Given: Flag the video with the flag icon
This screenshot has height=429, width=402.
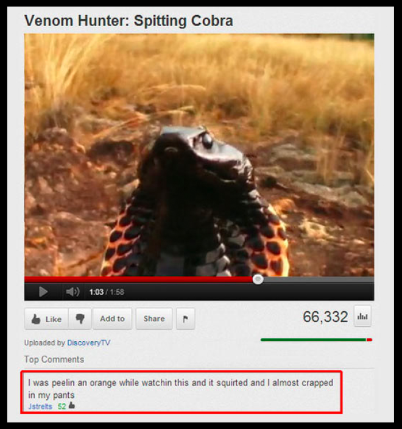Looking at the screenshot, I should click(x=185, y=319).
